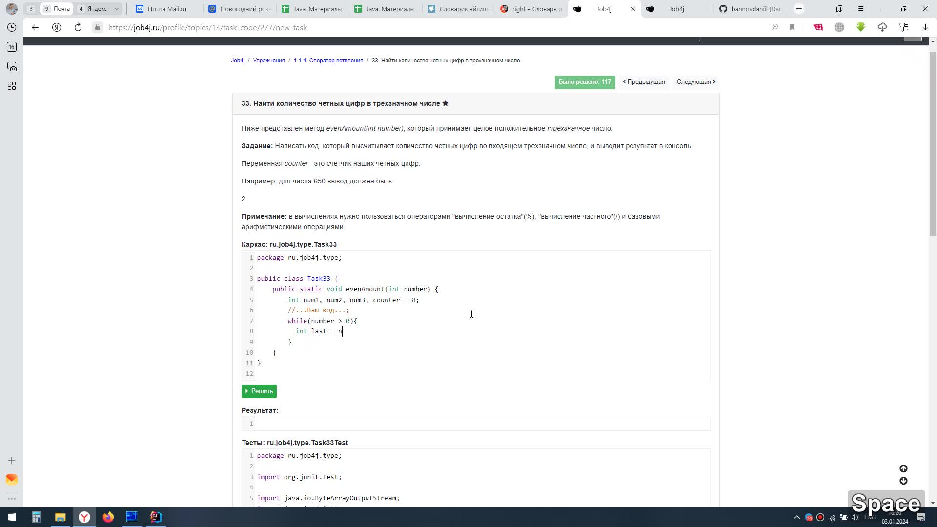Viewport: 937px width, 527px height.
Task: Click the volume icon in system tray
Action: click(856, 517)
